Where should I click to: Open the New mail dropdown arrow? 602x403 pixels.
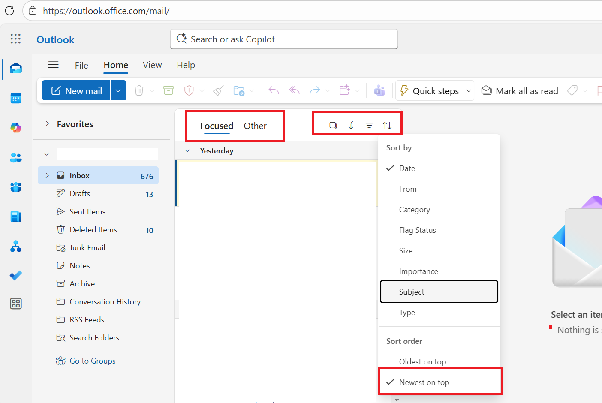click(118, 90)
